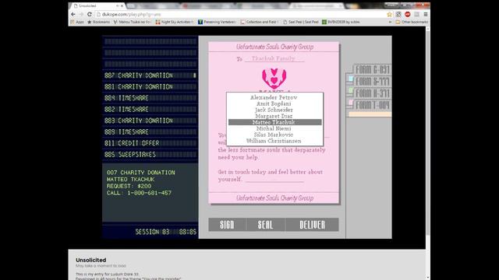499x280 pixels.
Task: Choose Michal Niemi from name list
Action: pyautogui.click(x=274, y=128)
